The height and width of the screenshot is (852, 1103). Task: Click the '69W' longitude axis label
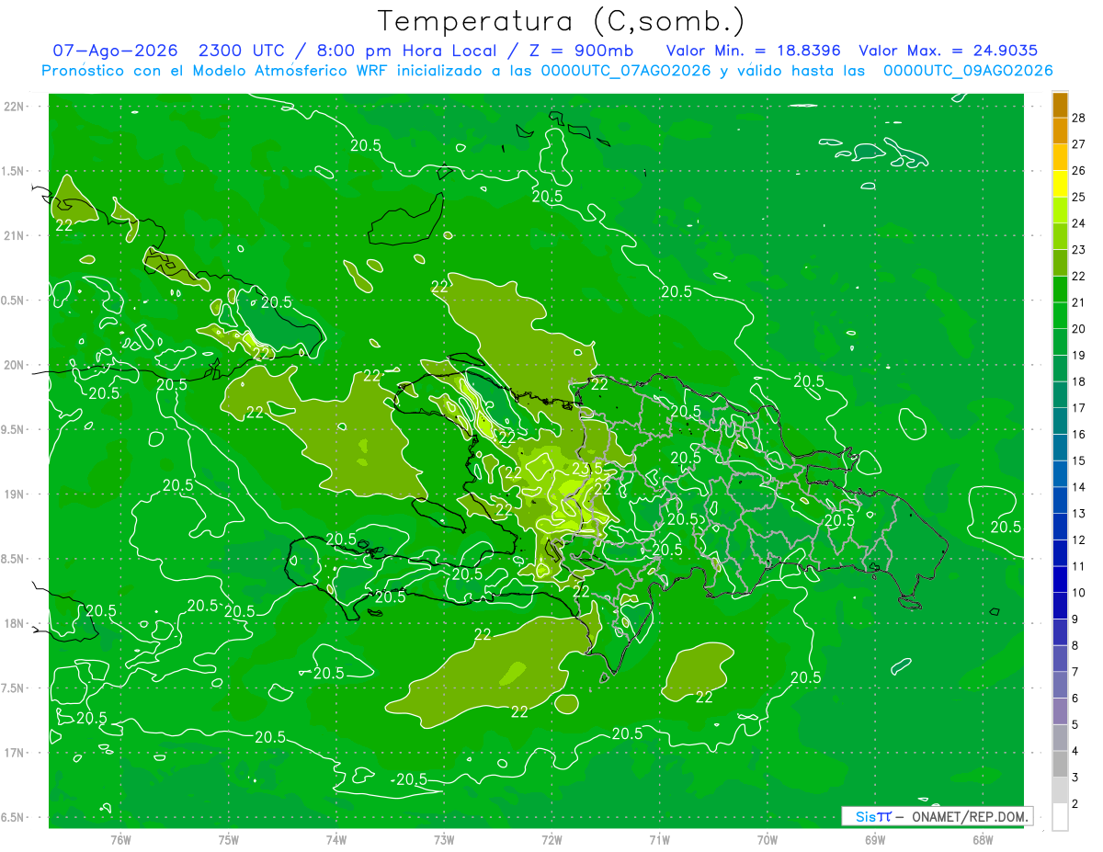click(875, 839)
